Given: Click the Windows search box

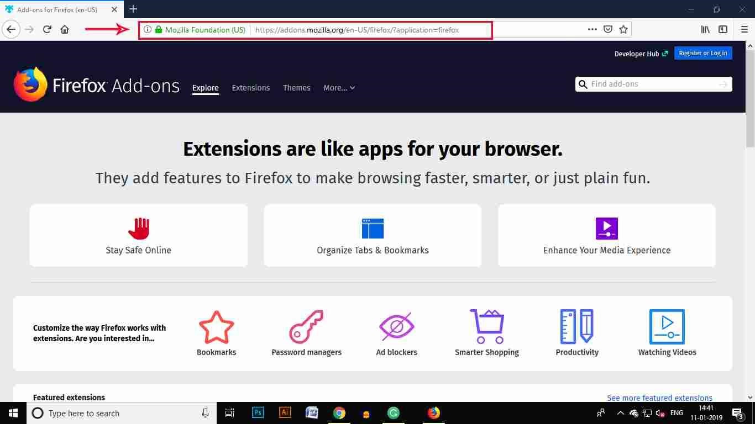Looking at the screenshot, I should point(121,413).
